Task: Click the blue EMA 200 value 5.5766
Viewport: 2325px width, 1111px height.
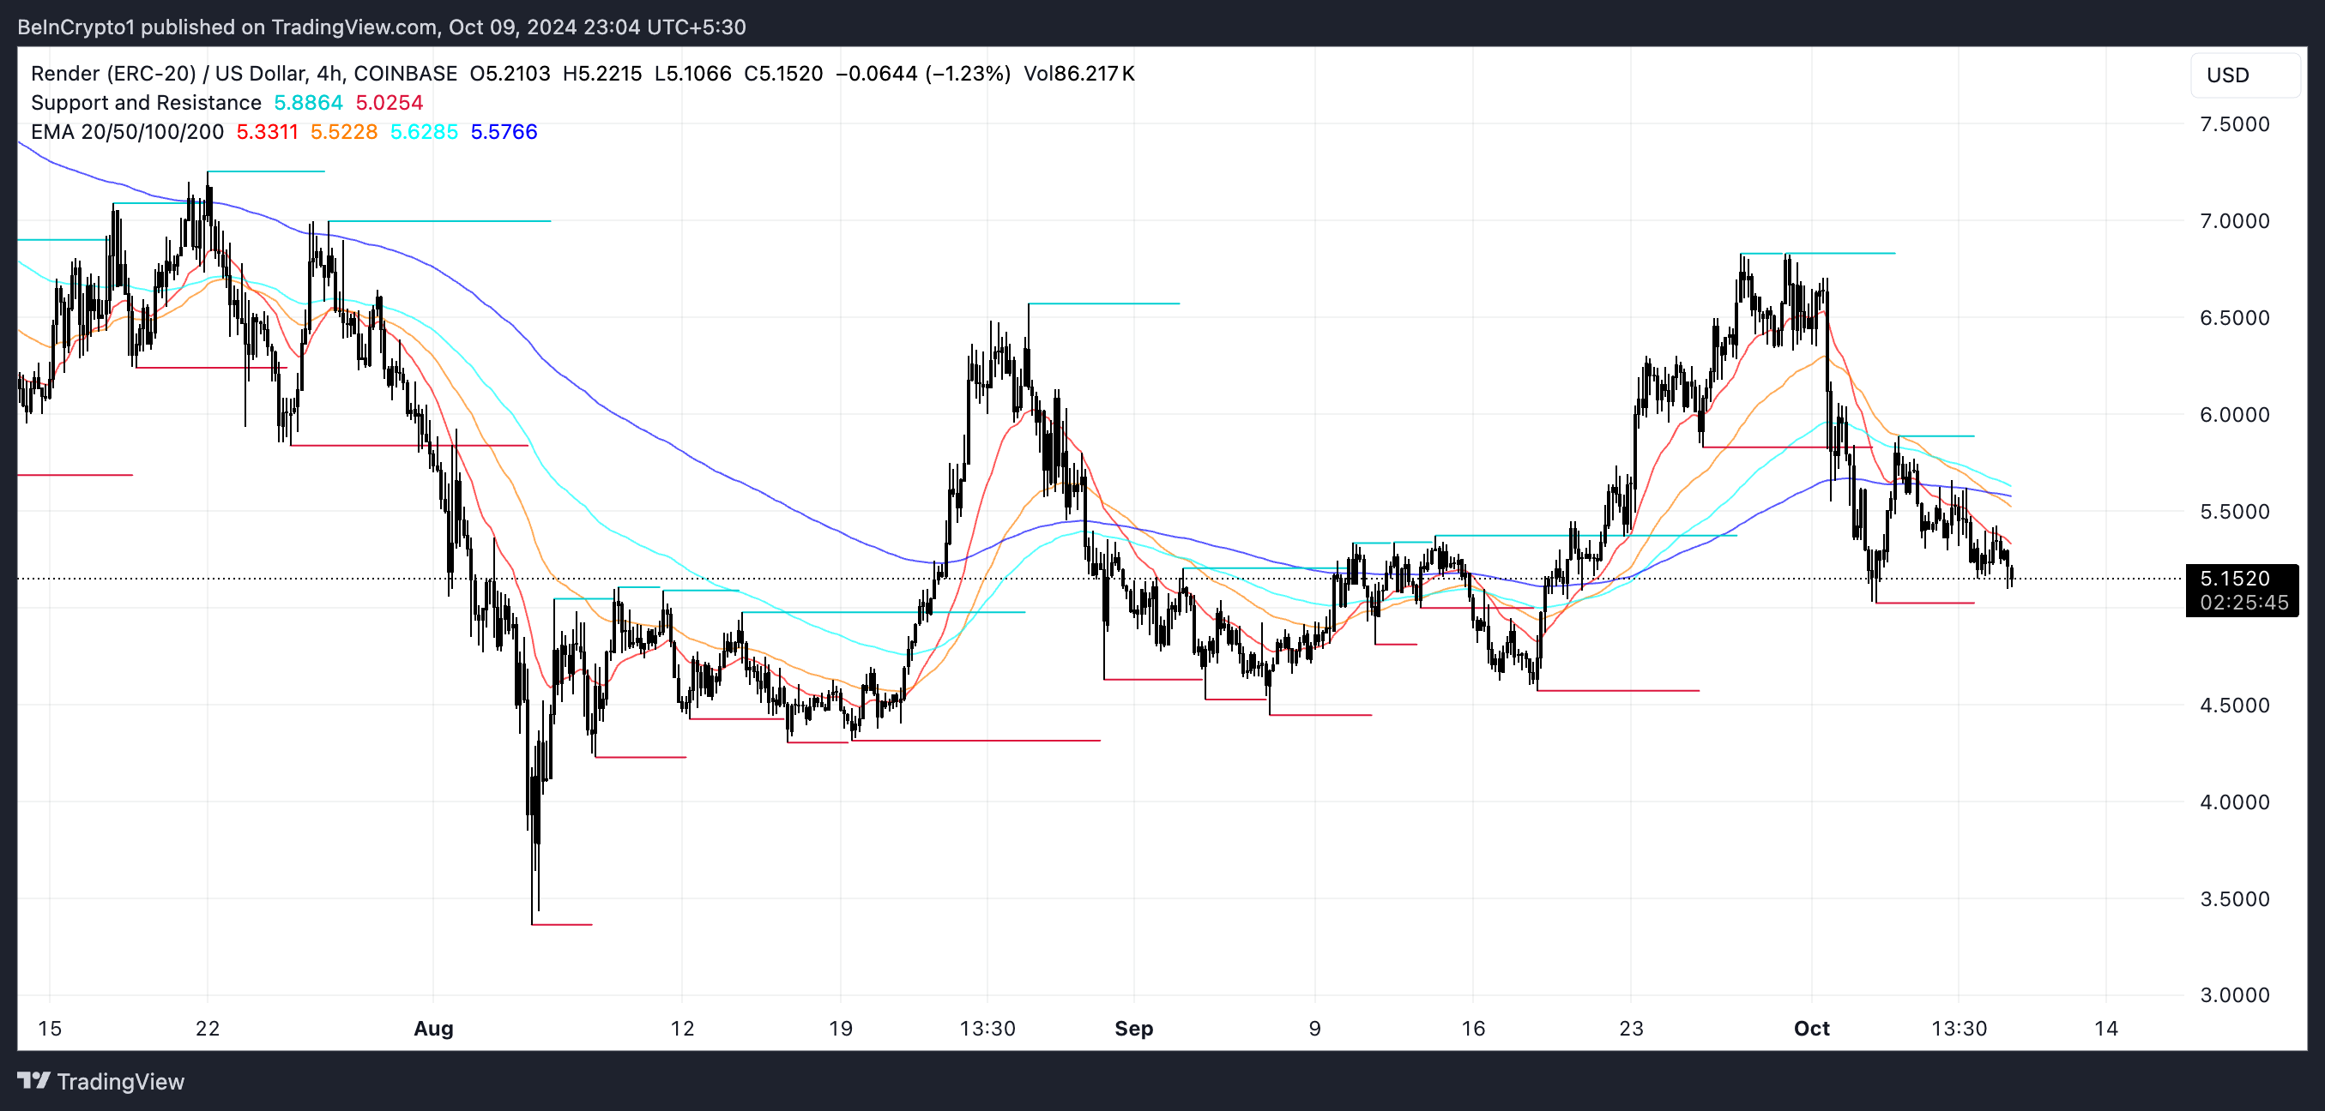Action: tap(504, 132)
